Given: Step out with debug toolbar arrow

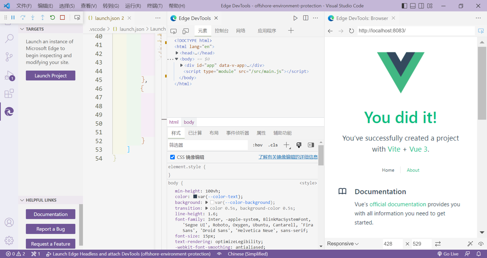Looking at the screenshot, I should click(43, 17).
